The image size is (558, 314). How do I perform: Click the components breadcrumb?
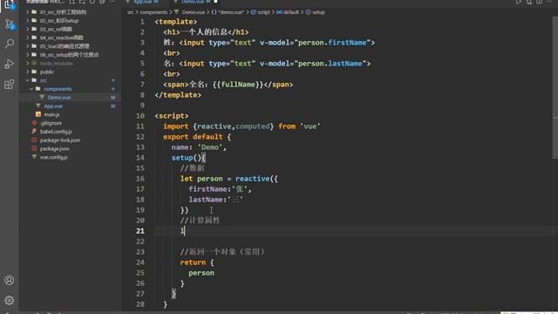click(x=153, y=12)
